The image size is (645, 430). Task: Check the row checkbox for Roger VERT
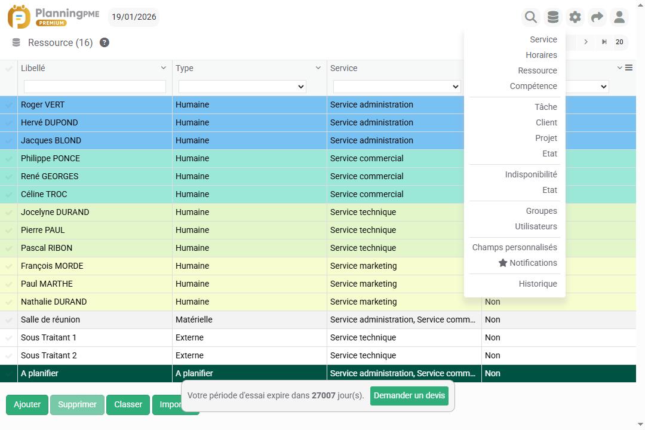click(8, 105)
